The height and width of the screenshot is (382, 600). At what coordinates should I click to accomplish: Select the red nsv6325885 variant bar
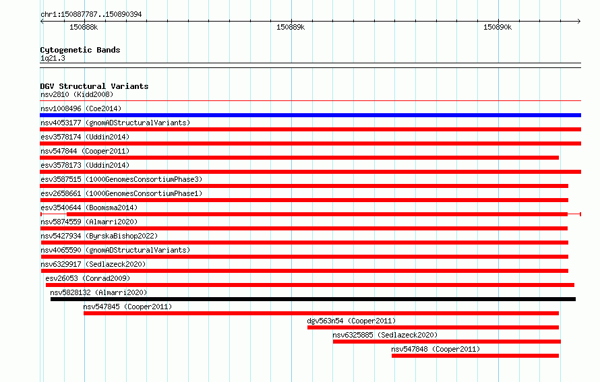coord(447,342)
